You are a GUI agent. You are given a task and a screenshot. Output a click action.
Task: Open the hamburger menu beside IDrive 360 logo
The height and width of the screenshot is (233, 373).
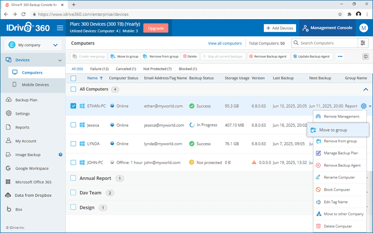pos(60,28)
